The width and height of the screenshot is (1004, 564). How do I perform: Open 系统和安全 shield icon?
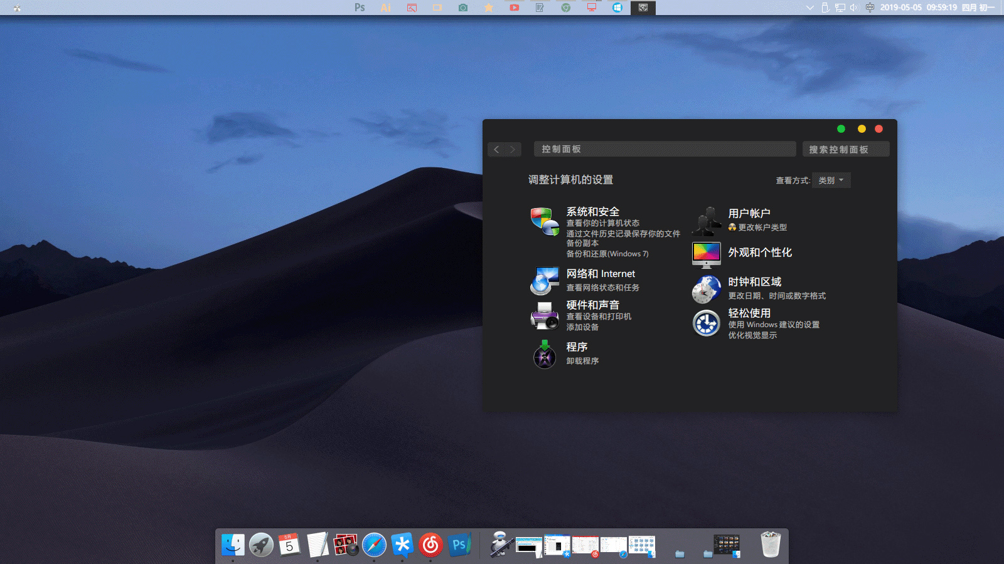pyautogui.click(x=545, y=222)
